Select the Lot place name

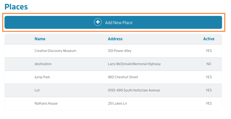(37, 90)
